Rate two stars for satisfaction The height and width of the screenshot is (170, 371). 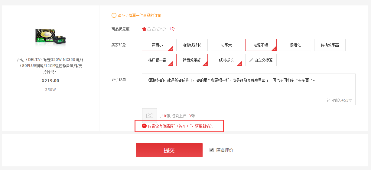tap(149, 29)
